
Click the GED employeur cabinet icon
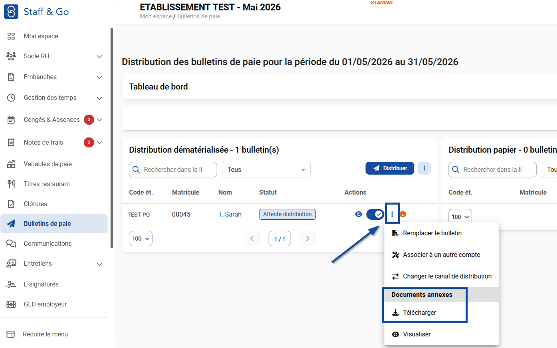coord(11,304)
